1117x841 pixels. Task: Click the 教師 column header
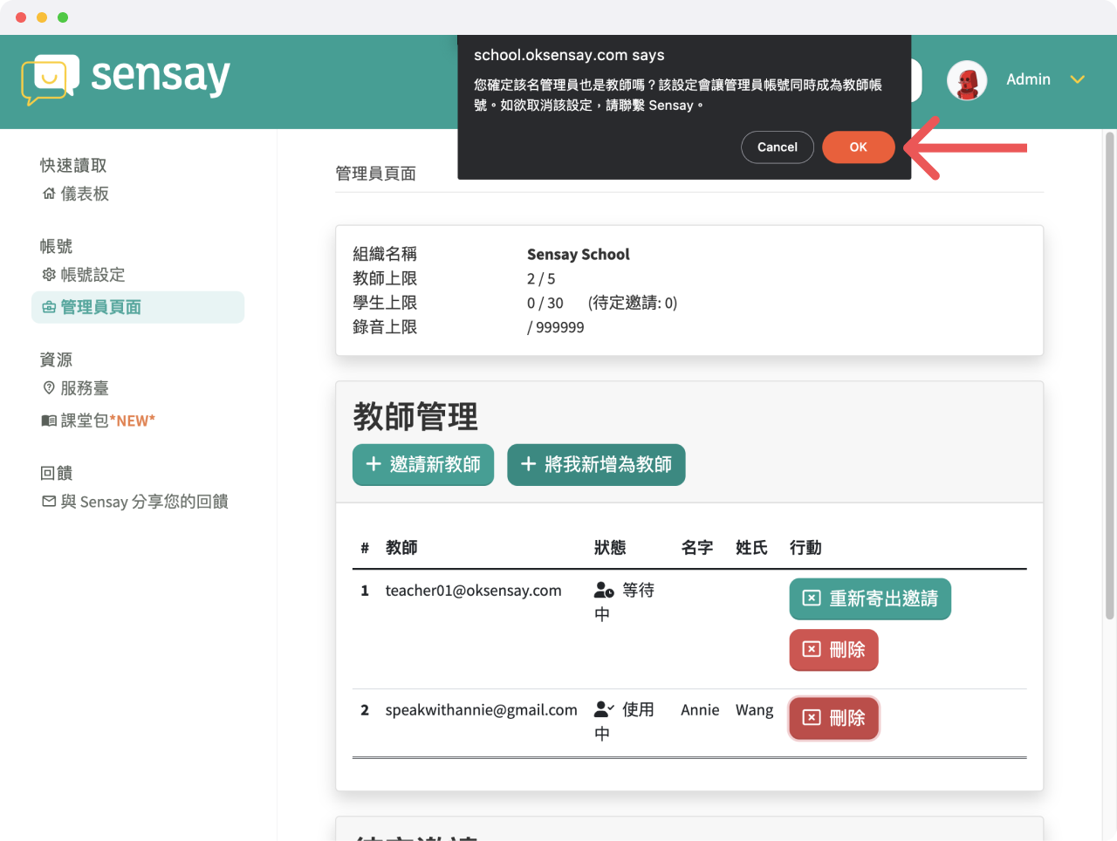coord(401,548)
